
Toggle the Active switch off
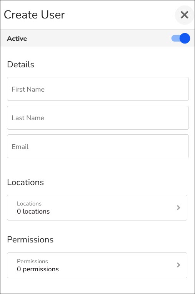(x=181, y=38)
